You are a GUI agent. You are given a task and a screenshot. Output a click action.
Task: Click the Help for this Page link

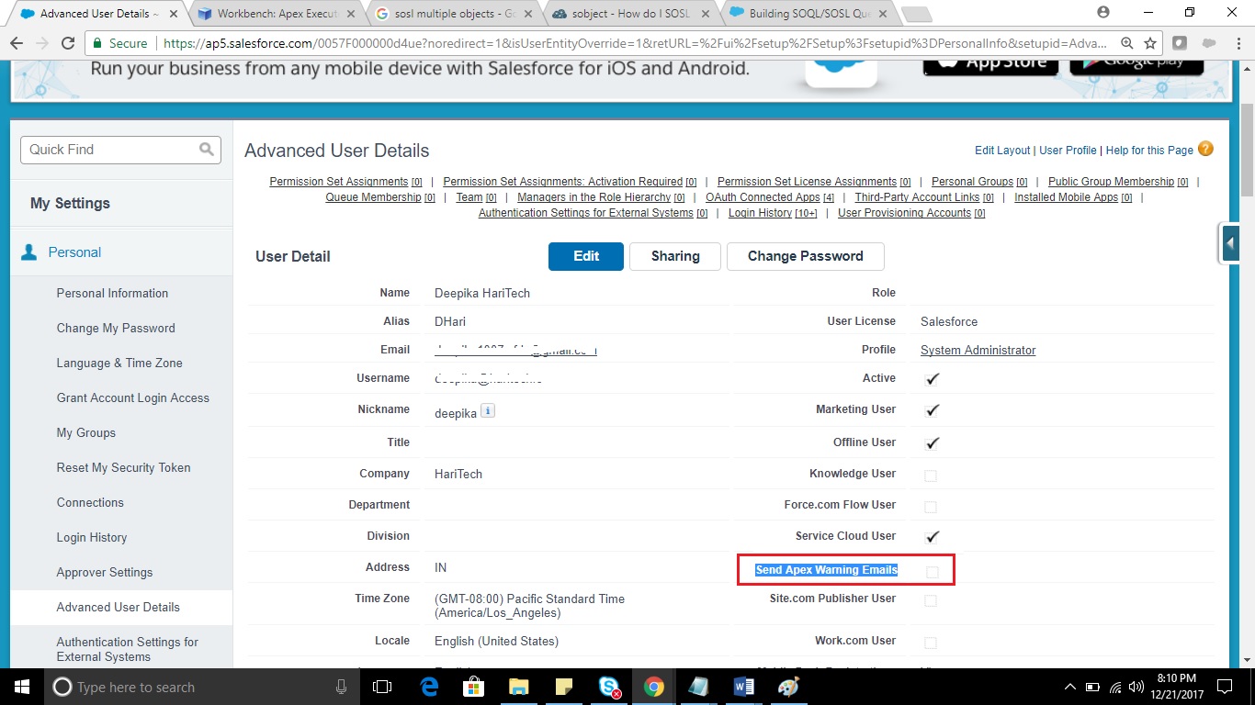pos(1149,151)
